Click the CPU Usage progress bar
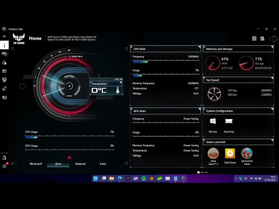The width and height of the screenshot is (279, 209). 69,136
